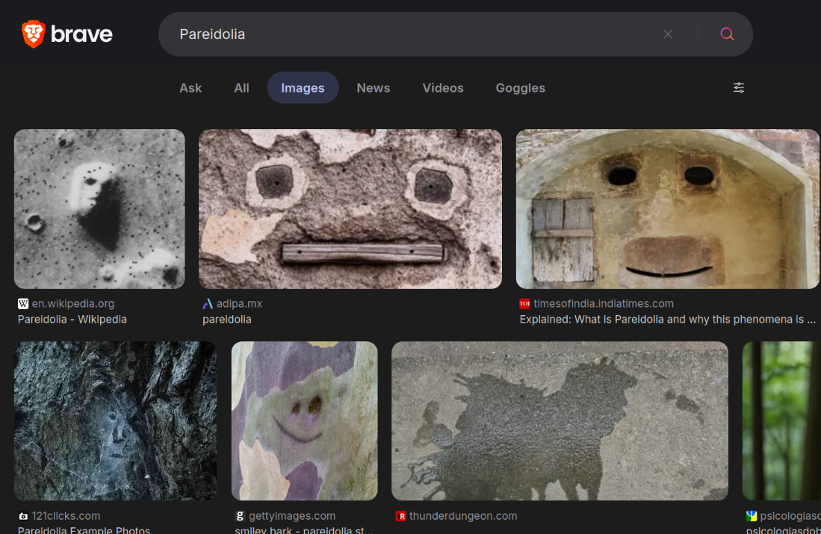Clear the search field with the X

click(x=668, y=34)
